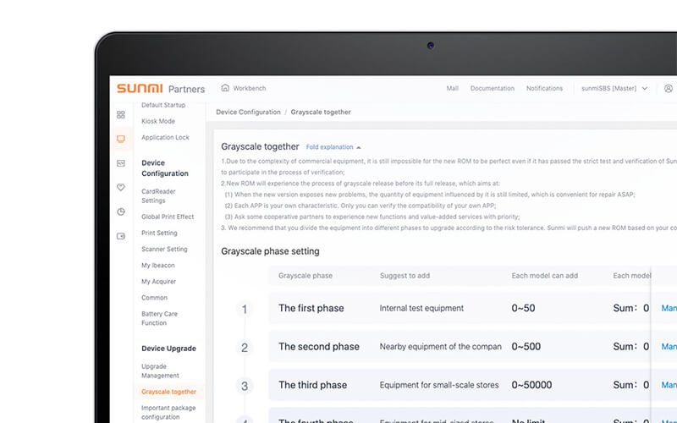This screenshot has width=677, height=423.
Task: Open the grid dashboard icon in sidebar
Action: 120,114
